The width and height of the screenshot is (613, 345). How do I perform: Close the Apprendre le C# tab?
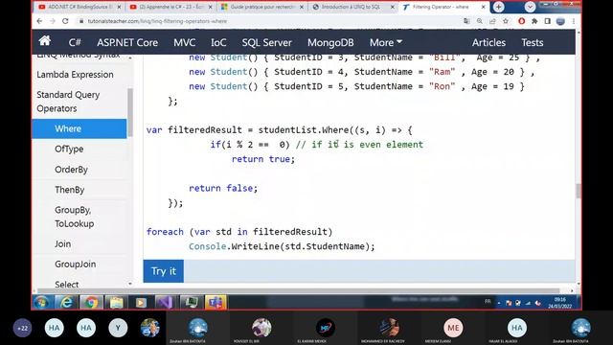pyautogui.click(x=211, y=7)
